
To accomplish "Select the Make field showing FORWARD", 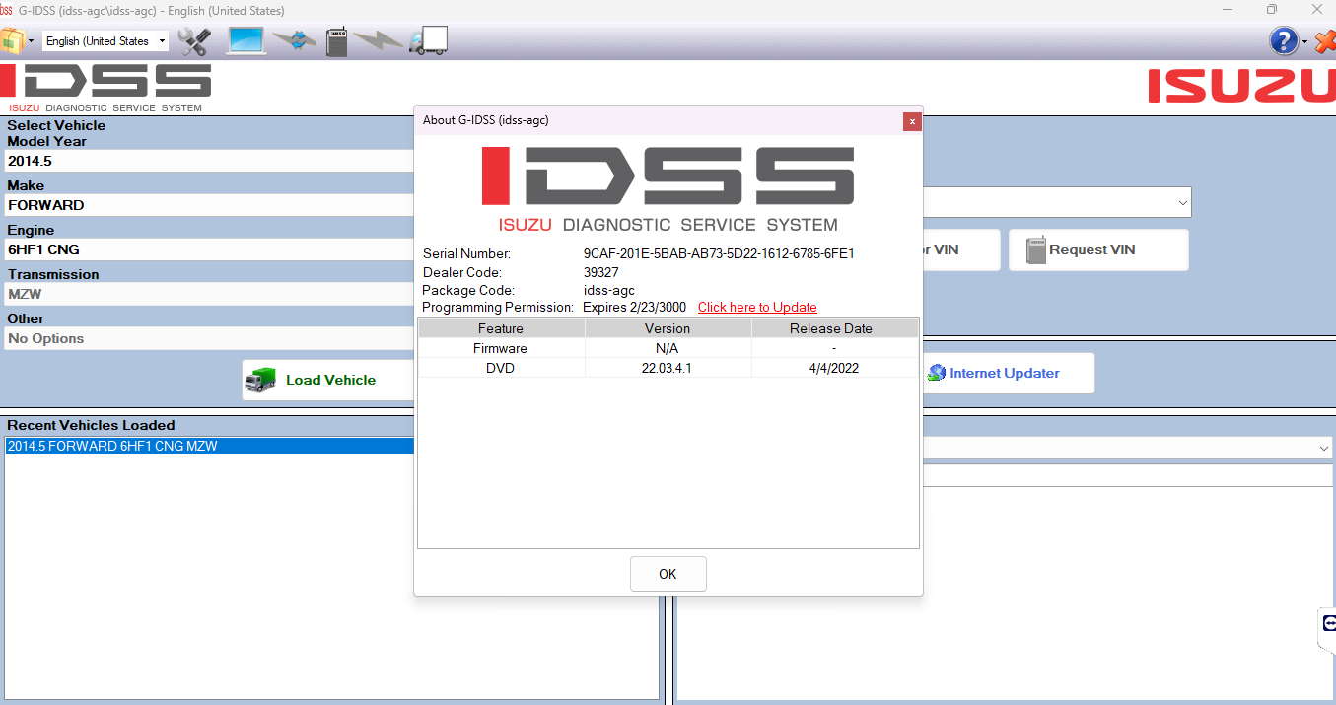I will [208, 205].
